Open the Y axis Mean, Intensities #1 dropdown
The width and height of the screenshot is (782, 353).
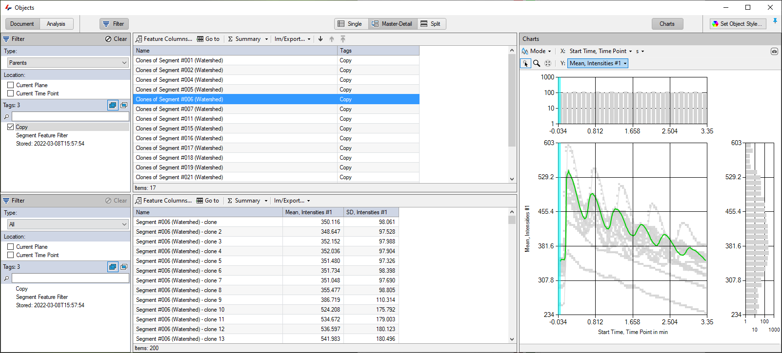(x=598, y=63)
